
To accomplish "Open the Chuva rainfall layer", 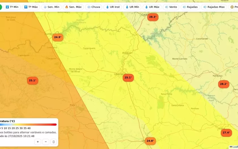I will 93,7.
